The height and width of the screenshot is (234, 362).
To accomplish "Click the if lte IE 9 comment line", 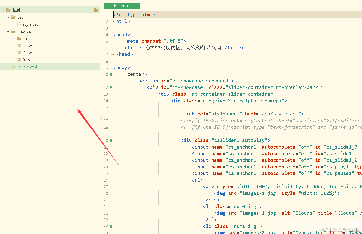I will click(271, 127).
